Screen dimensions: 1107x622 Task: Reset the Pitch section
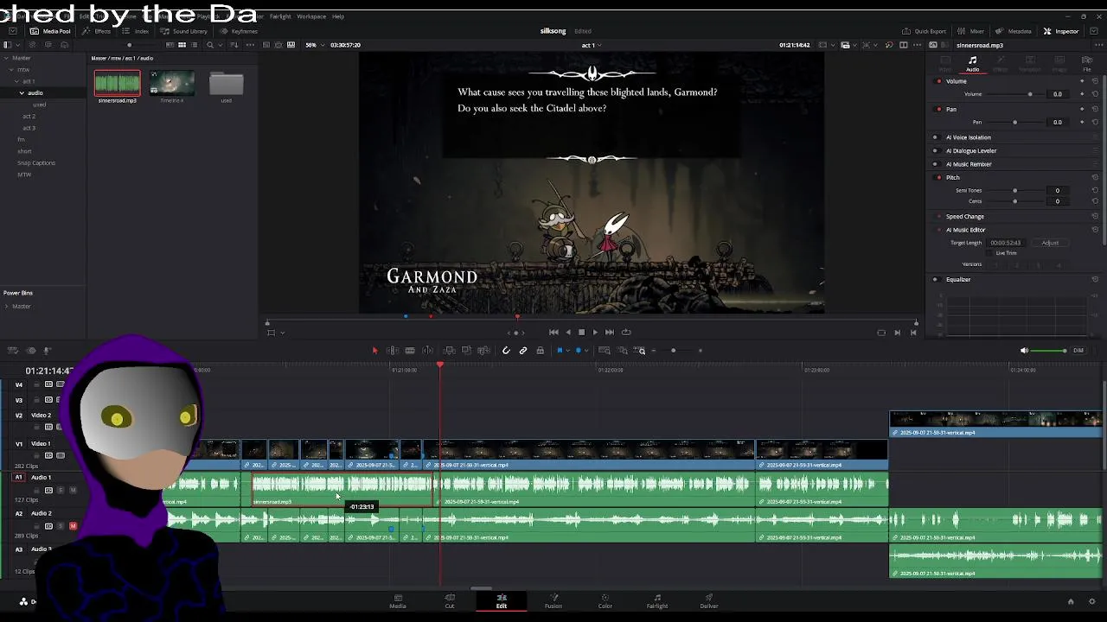(x=1095, y=177)
